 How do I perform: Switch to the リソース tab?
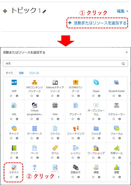(x=34, y=73)
